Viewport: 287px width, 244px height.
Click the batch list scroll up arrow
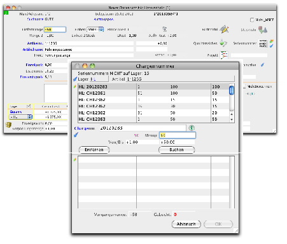coord(232,114)
